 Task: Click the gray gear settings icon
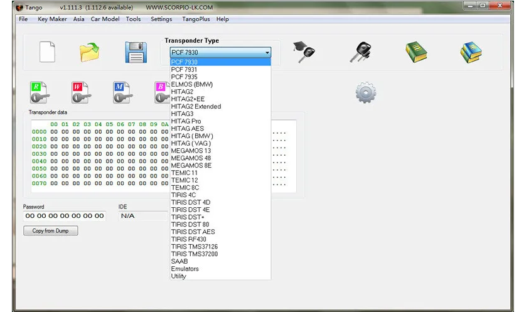coord(365,93)
